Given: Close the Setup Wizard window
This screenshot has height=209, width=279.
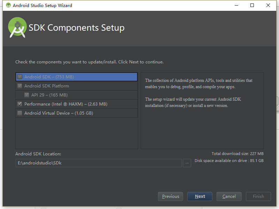Looking at the screenshot, I should point(268,5).
